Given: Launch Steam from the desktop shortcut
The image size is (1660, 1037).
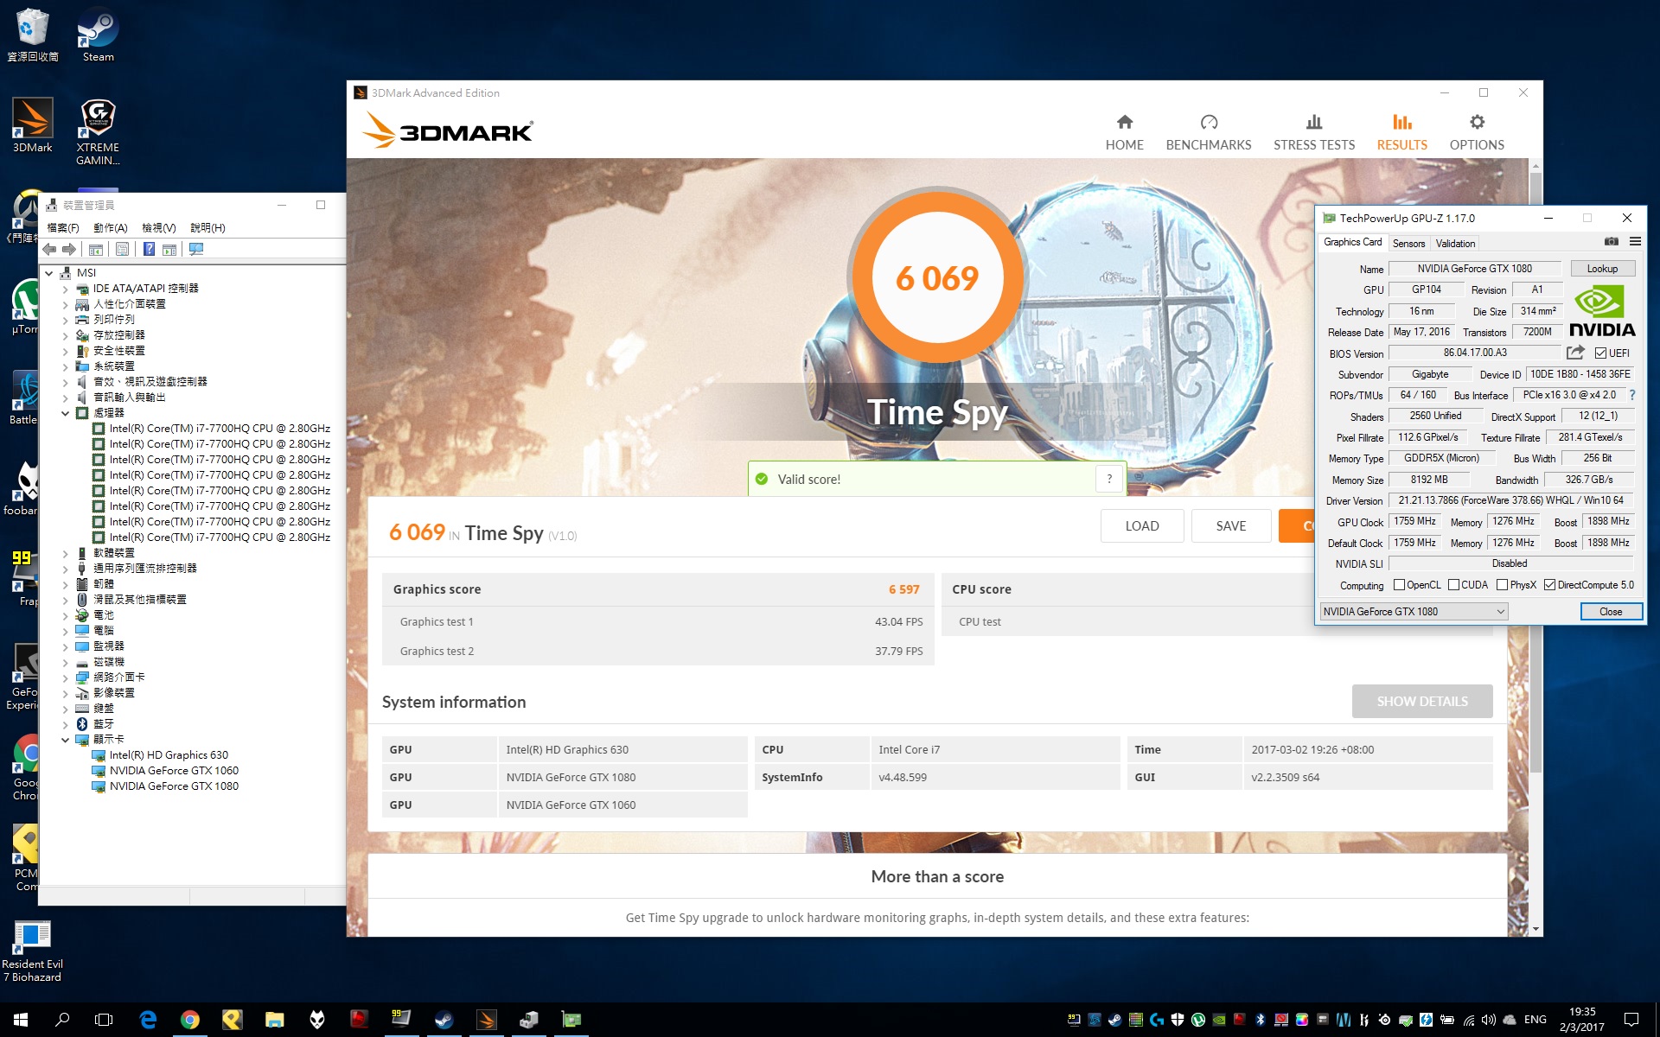Looking at the screenshot, I should [x=98, y=35].
